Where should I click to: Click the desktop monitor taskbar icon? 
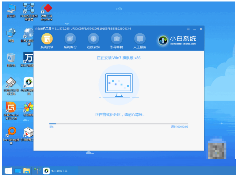[x=18, y=171]
